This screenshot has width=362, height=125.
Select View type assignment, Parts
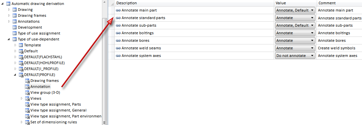(56, 104)
